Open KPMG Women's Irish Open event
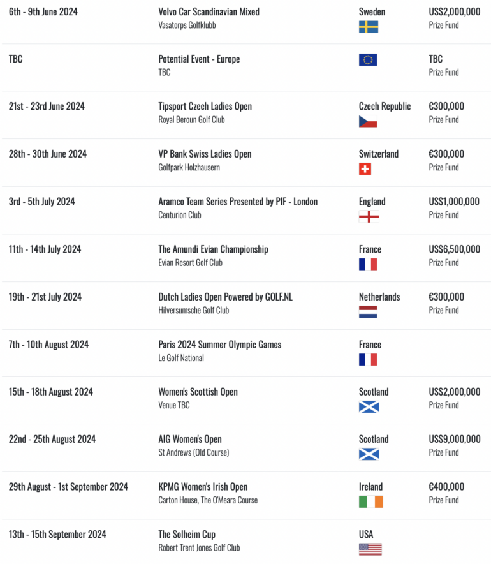The height and width of the screenshot is (564, 491). [x=203, y=487]
